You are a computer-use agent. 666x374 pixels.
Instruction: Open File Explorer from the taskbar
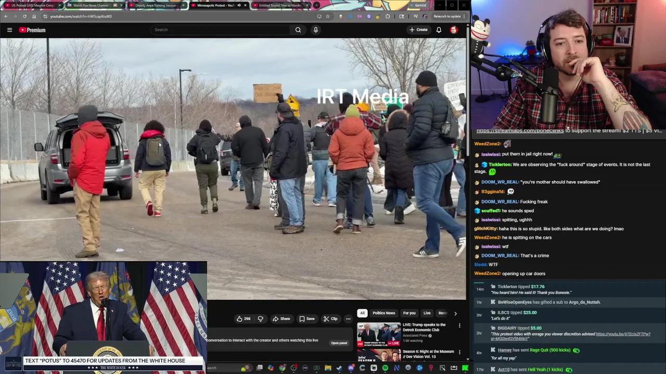point(328,368)
